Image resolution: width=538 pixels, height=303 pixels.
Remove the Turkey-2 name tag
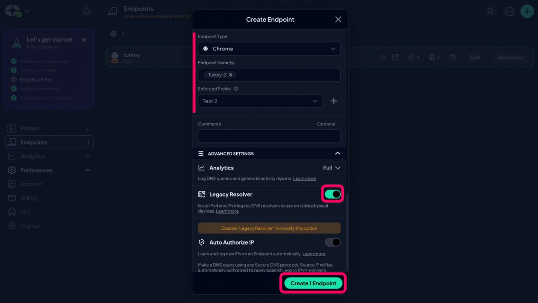click(231, 75)
